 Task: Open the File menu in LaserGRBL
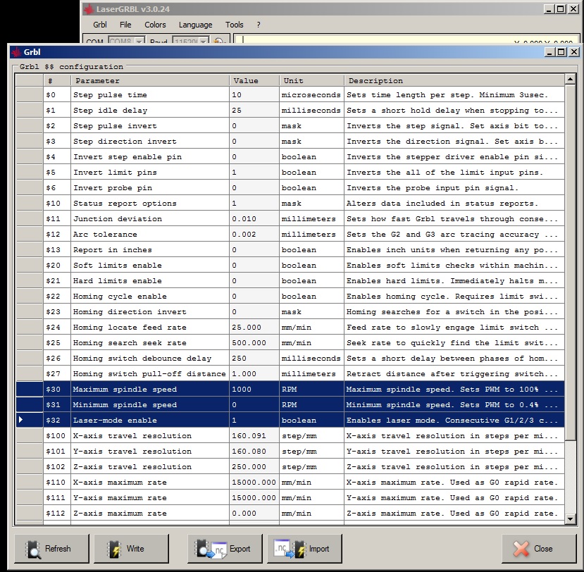[x=125, y=25]
